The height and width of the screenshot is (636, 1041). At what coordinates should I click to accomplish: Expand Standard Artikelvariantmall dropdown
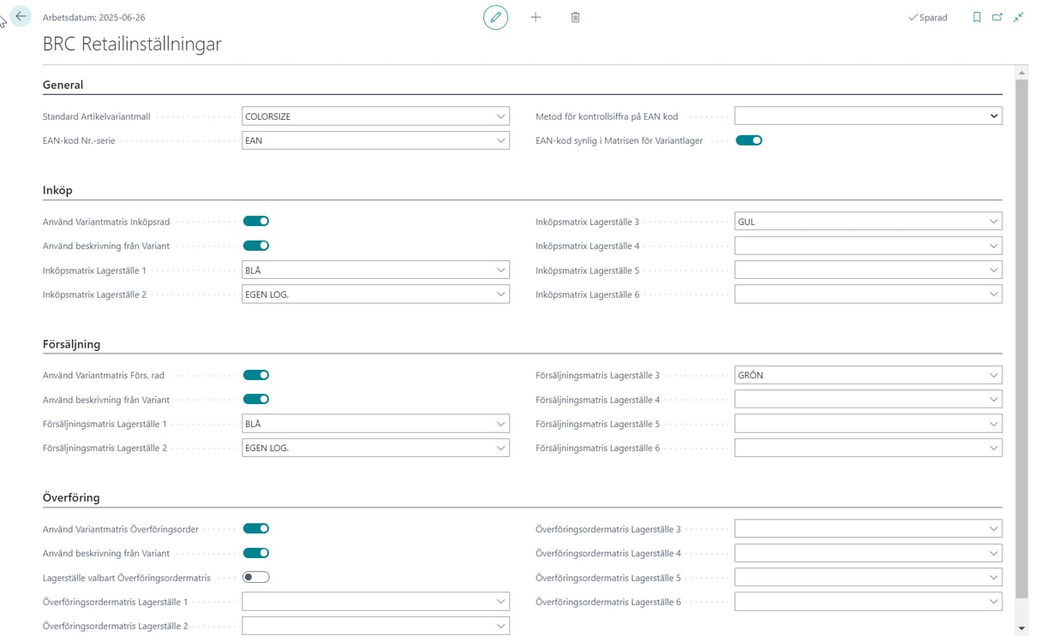(500, 116)
